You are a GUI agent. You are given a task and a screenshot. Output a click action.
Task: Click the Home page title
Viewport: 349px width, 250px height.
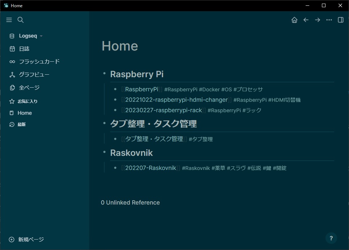pos(120,46)
